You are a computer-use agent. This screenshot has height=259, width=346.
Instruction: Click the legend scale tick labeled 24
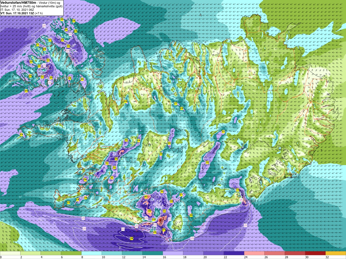[246, 257]
